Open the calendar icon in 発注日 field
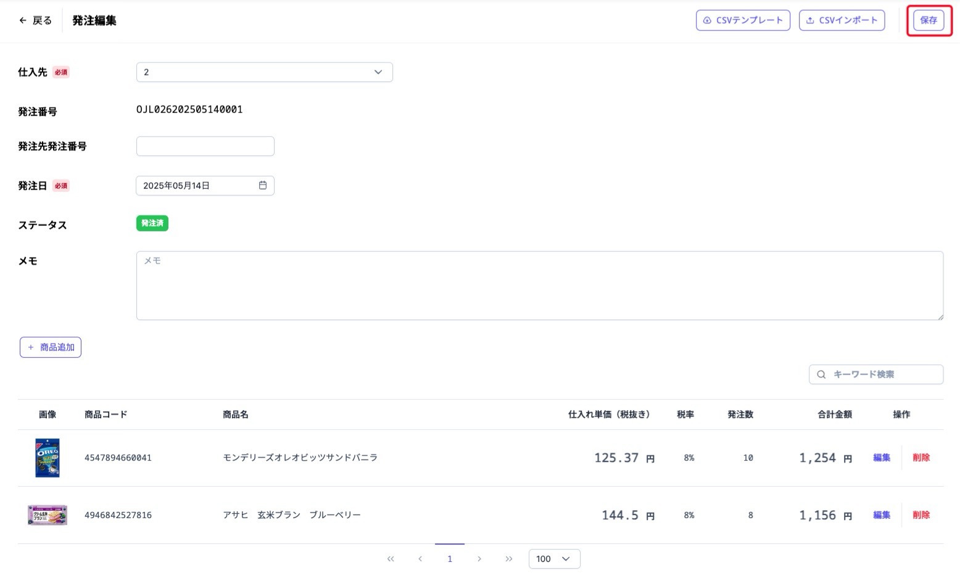The height and width of the screenshot is (581, 960). 263,186
